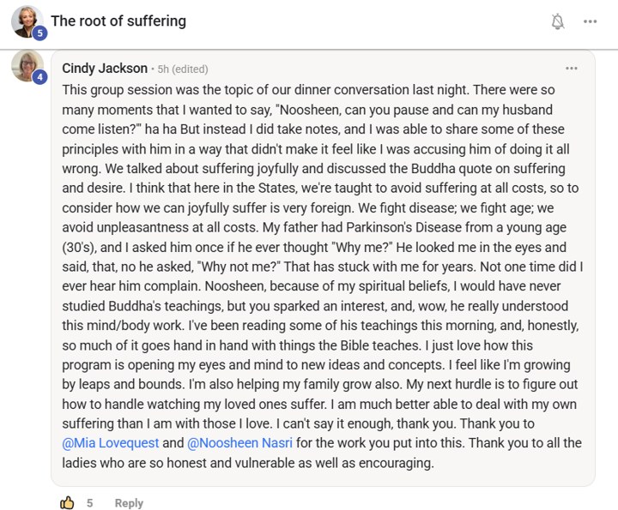This screenshot has width=618, height=510.
Task: Reply to Cindy Jackson's comment
Action: coord(129,503)
